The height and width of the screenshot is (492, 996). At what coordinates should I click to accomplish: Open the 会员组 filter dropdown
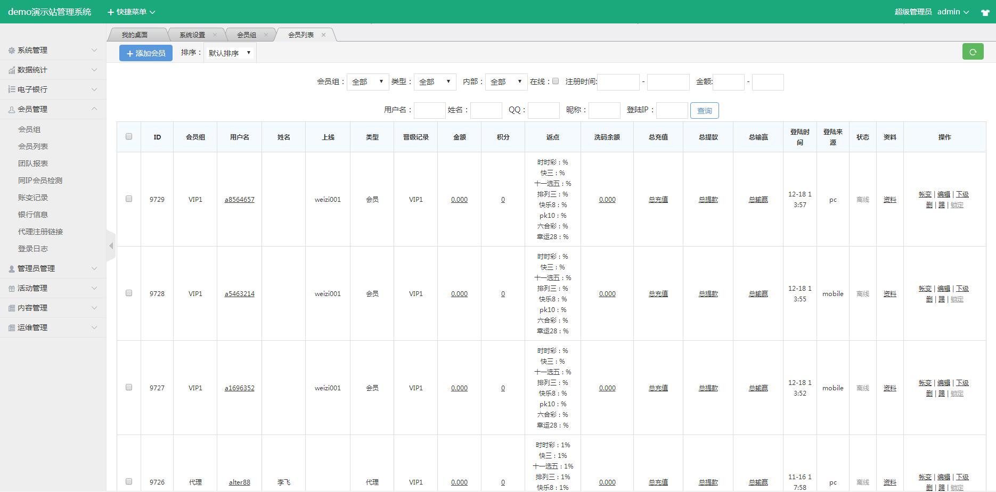pyautogui.click(x=368, y=82)
